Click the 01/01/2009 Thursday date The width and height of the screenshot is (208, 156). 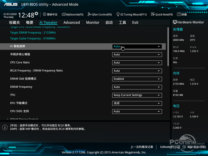10,16
